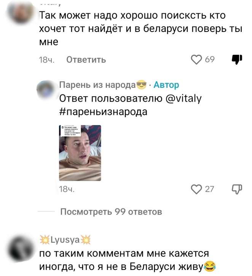Open the Lyusya username
The height and width of the screenshot is (276, 252).
(x=65, y=240)
